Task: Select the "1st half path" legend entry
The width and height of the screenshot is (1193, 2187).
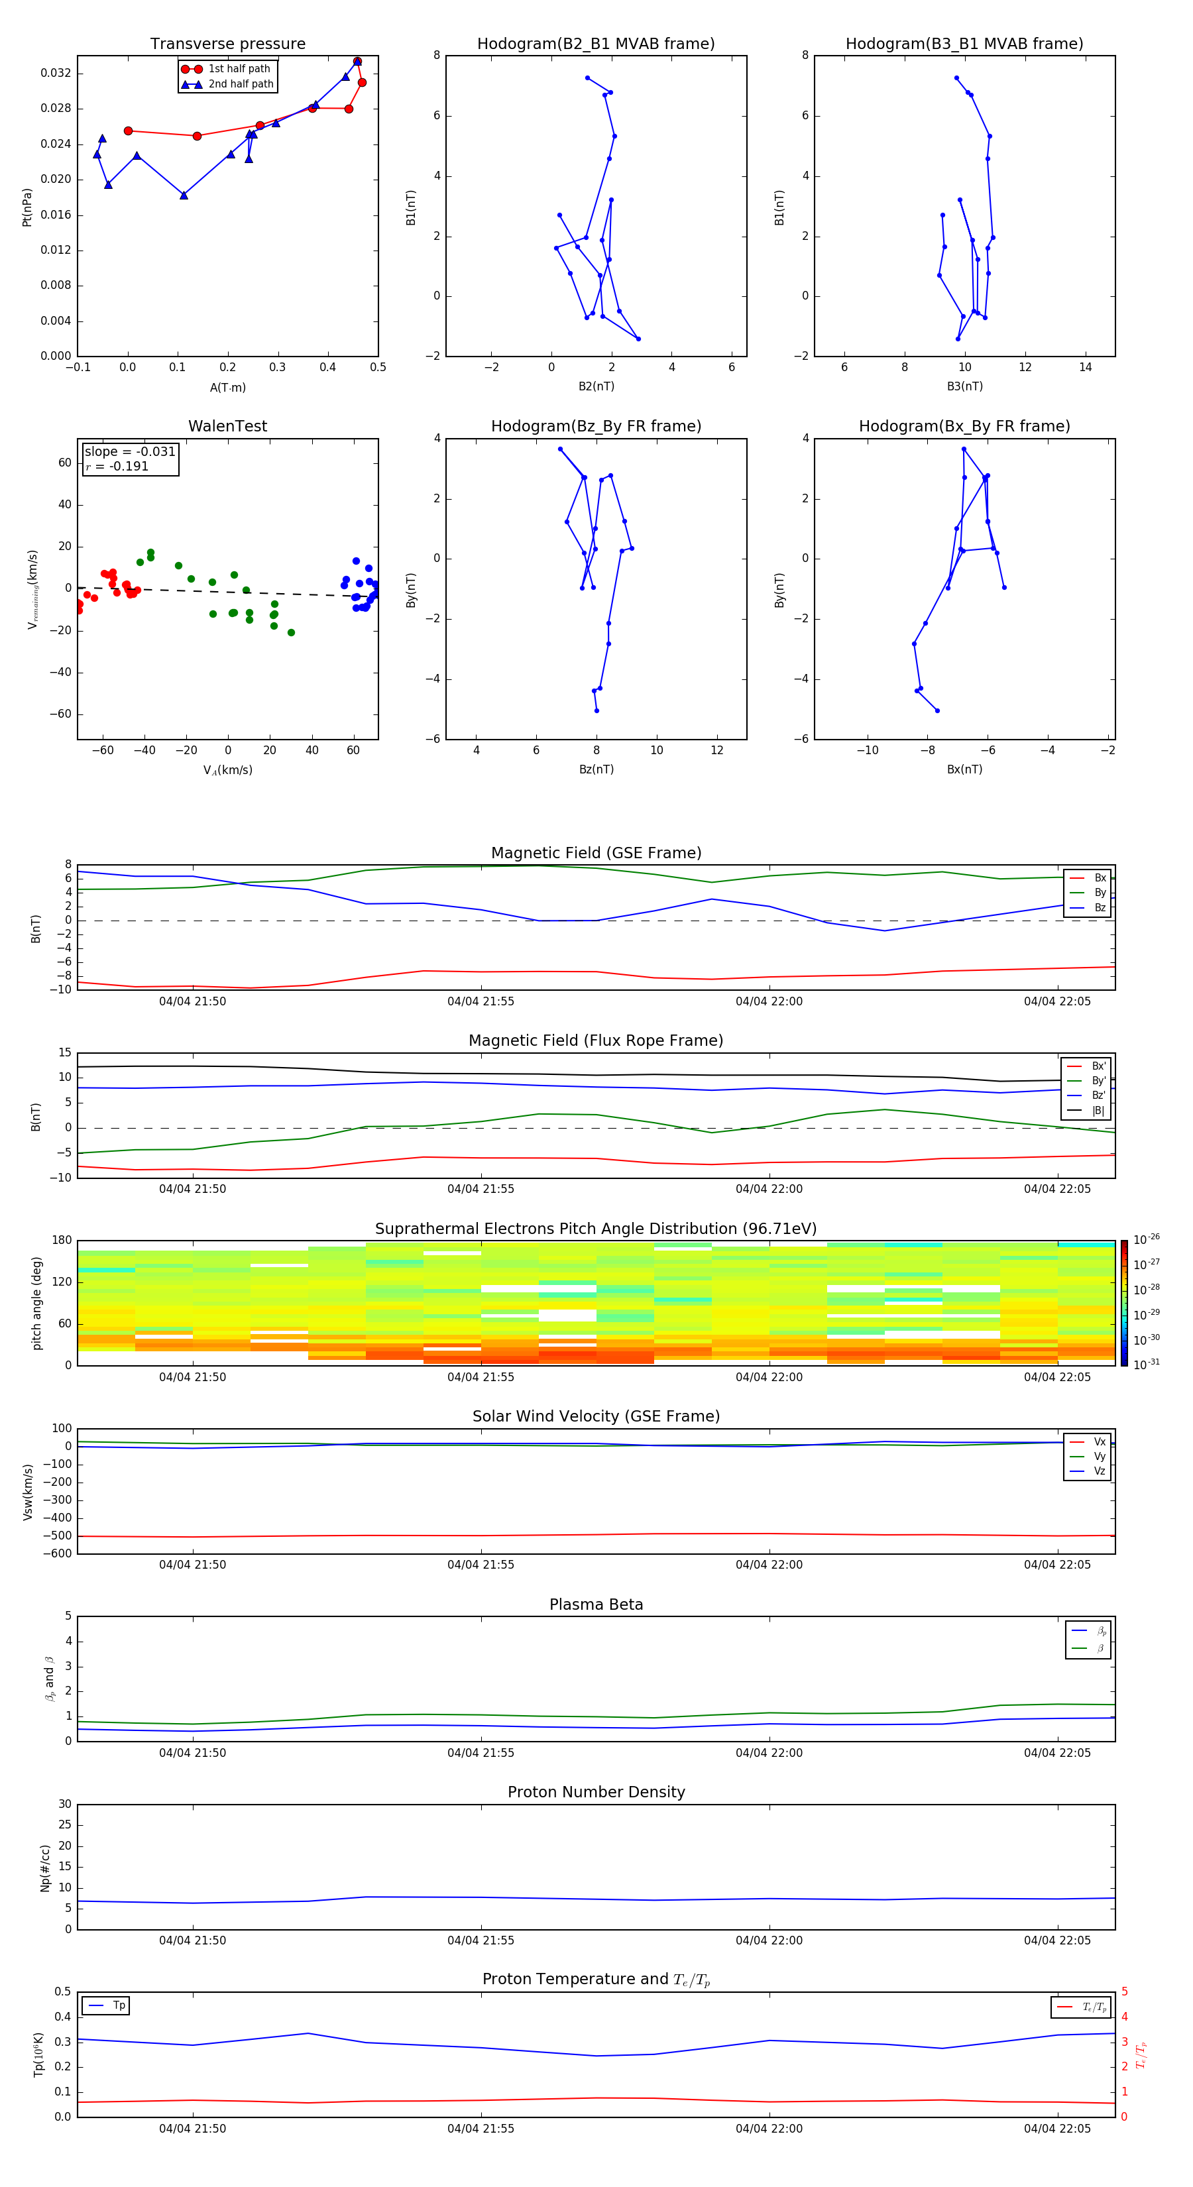Action: [x=227, y=69]
